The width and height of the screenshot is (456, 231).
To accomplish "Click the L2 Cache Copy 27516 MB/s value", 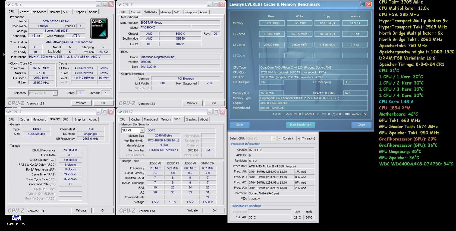I will click(327, 45).
